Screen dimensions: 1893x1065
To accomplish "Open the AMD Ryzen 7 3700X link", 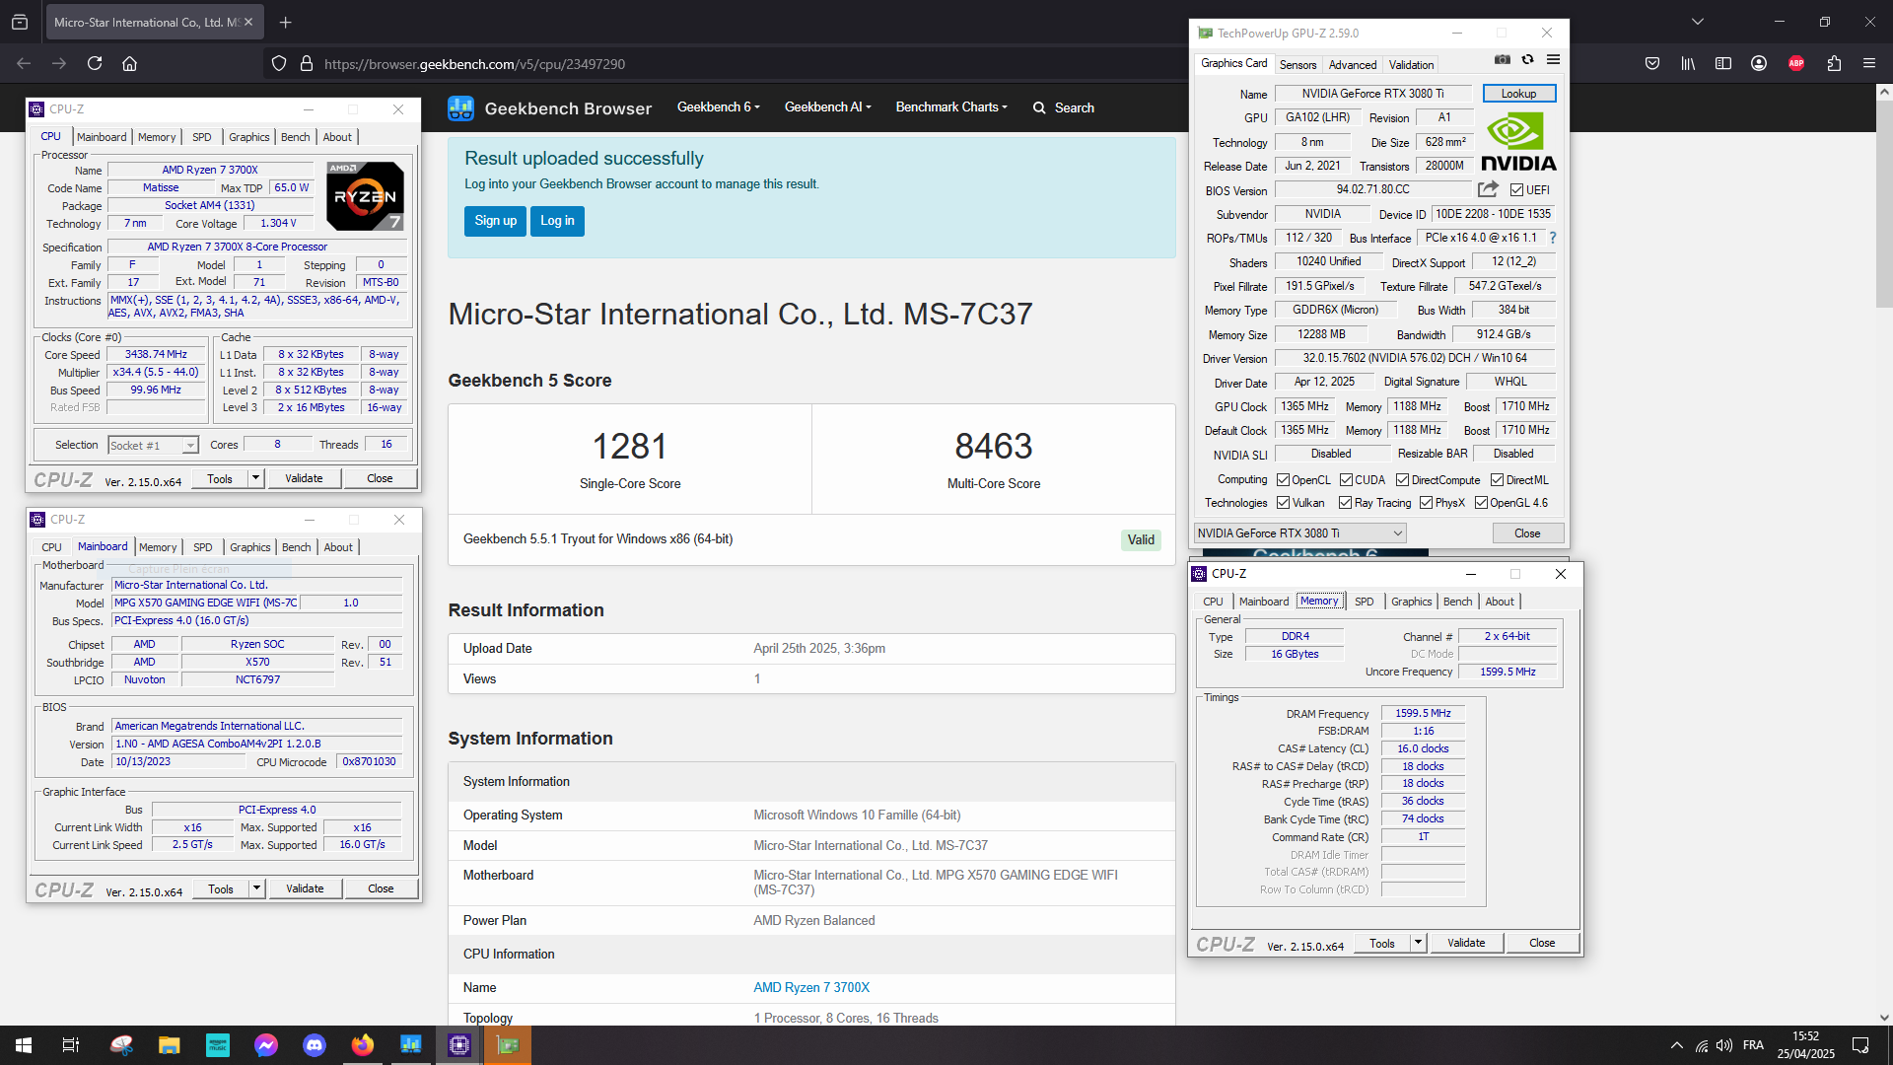I will click(810, 987).
